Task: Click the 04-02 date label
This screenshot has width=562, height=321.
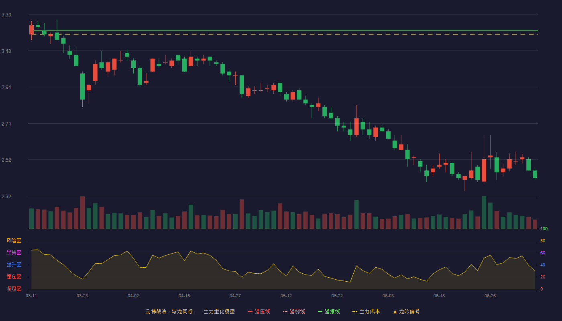Action: pos(133,296)
